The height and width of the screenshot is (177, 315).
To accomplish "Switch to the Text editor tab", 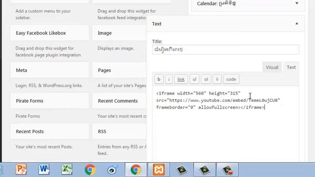I will click(291, 67).
